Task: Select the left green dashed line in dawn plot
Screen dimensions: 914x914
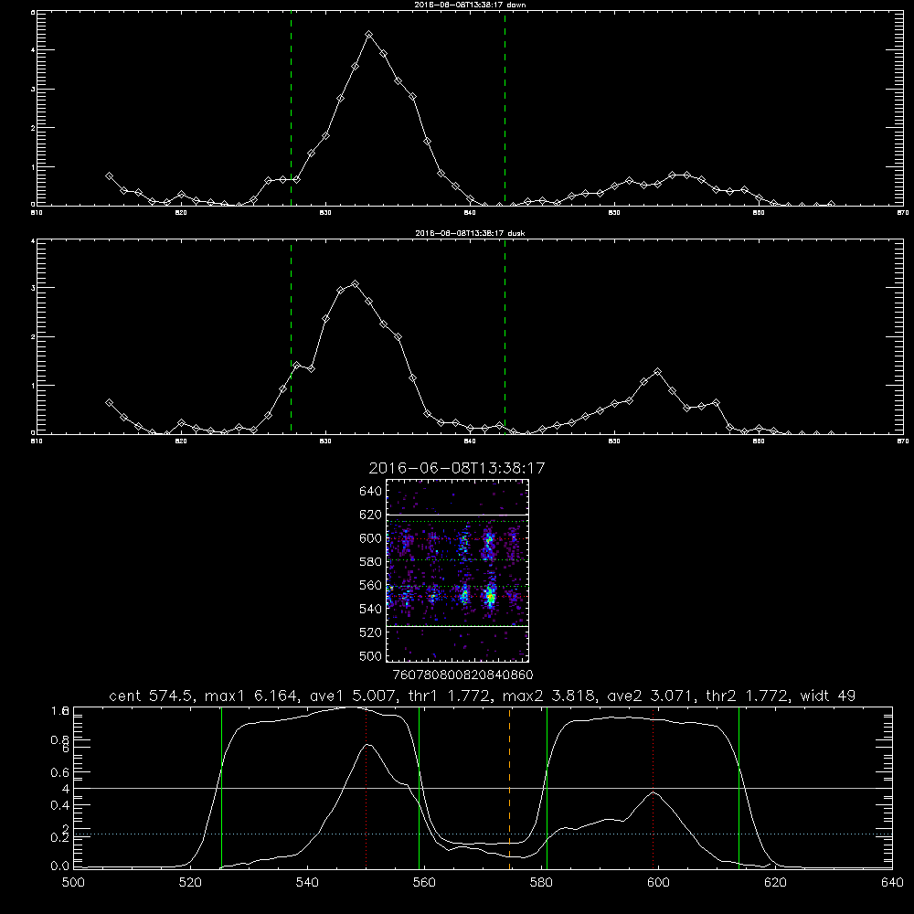Action: click(x=291, y=109)
